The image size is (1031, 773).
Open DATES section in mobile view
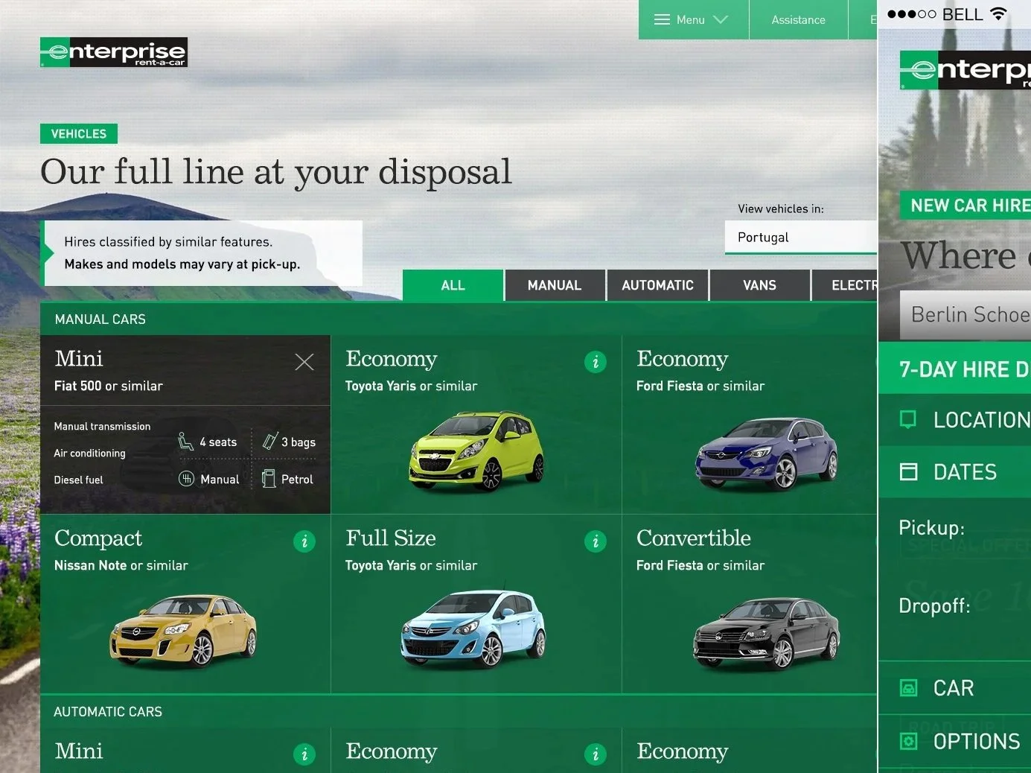(955, 472)
